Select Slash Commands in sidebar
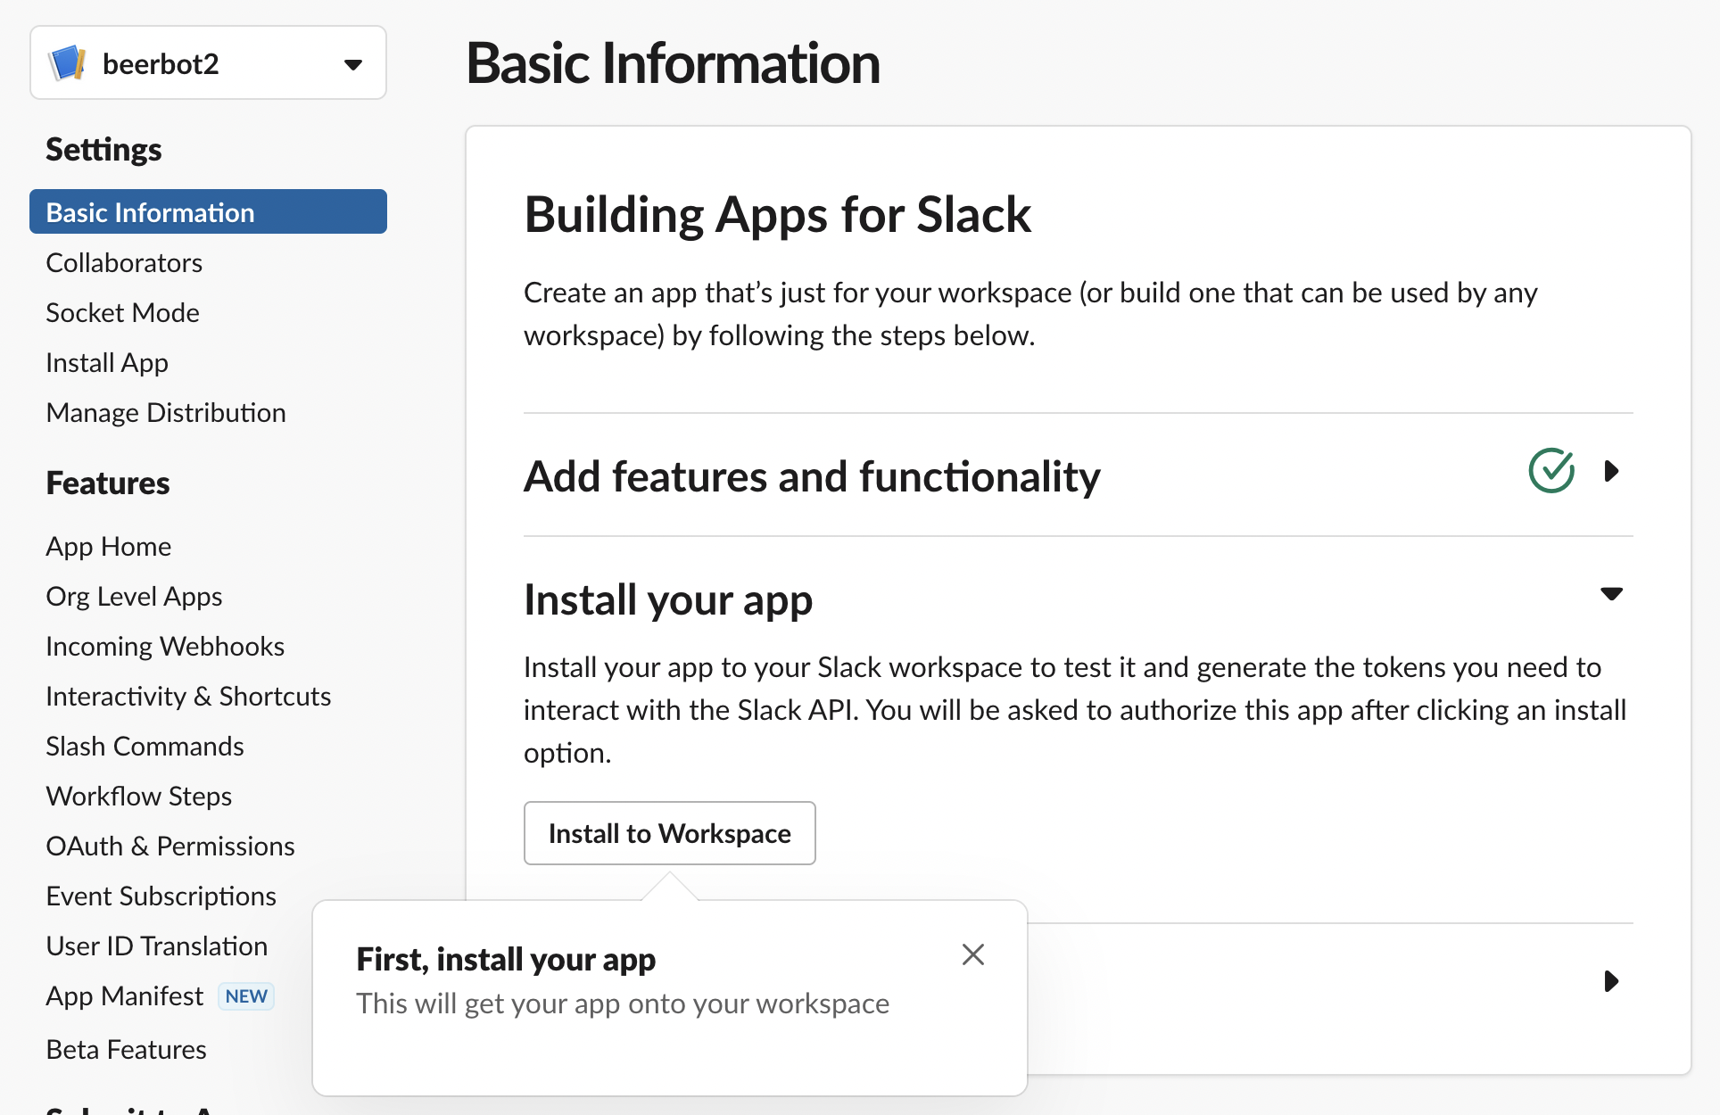This screenshot has height=1115, width=1720. click(145, 747)
